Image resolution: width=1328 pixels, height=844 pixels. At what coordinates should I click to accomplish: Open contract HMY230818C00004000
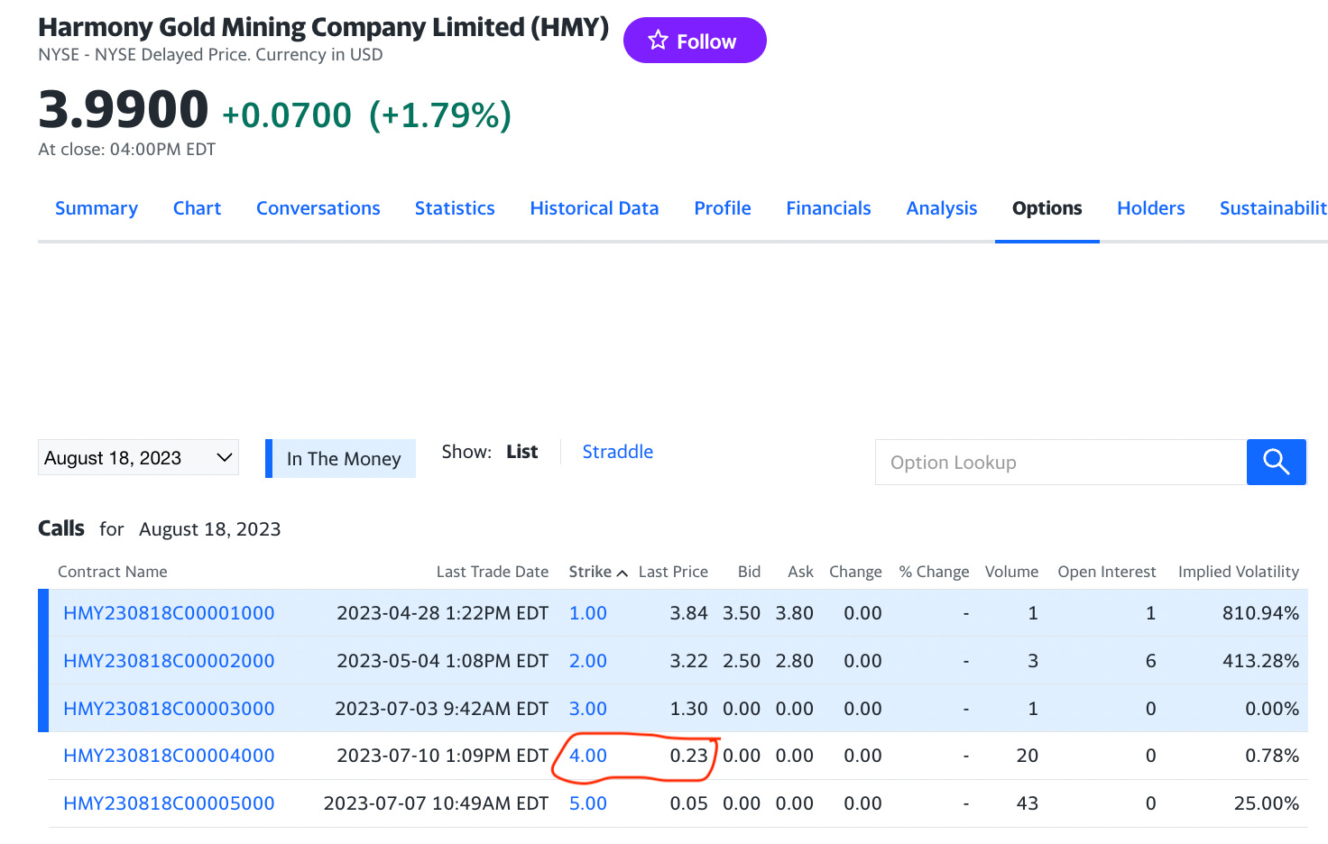169,756
